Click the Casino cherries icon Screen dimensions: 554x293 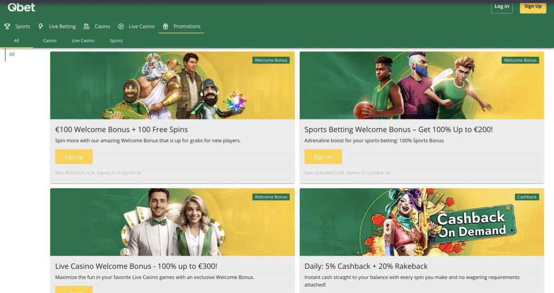click(x=87, y=26)
